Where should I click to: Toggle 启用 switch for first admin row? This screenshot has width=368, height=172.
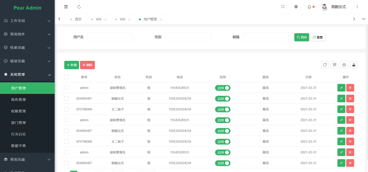(x=223, y=88)
